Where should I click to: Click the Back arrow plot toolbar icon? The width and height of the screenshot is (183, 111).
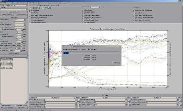point(34,8)
